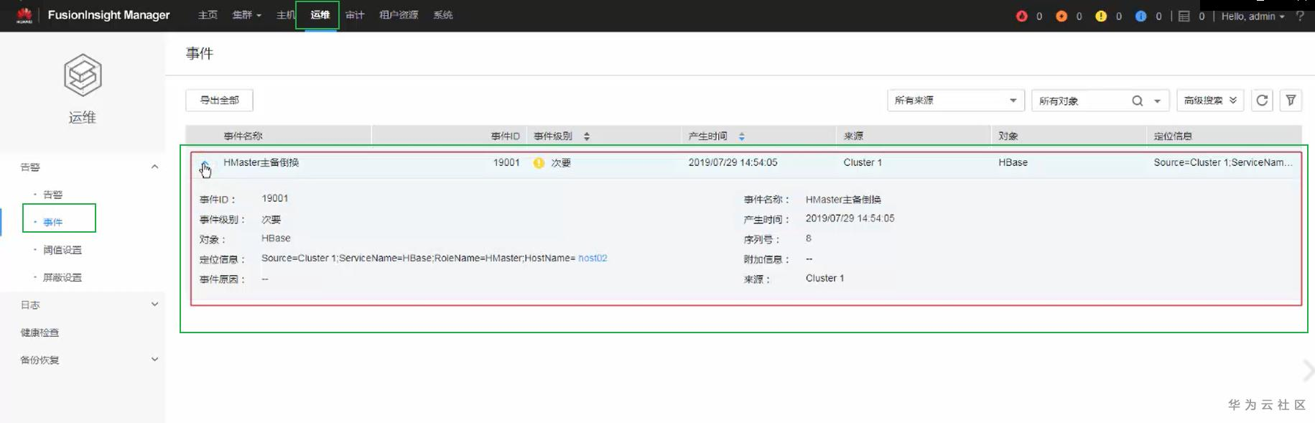This screenshot has width=1315, height=423.
Task: Open 告警 sub-item in sidebar
Action: pyautogui.click(x=52, y=195)
